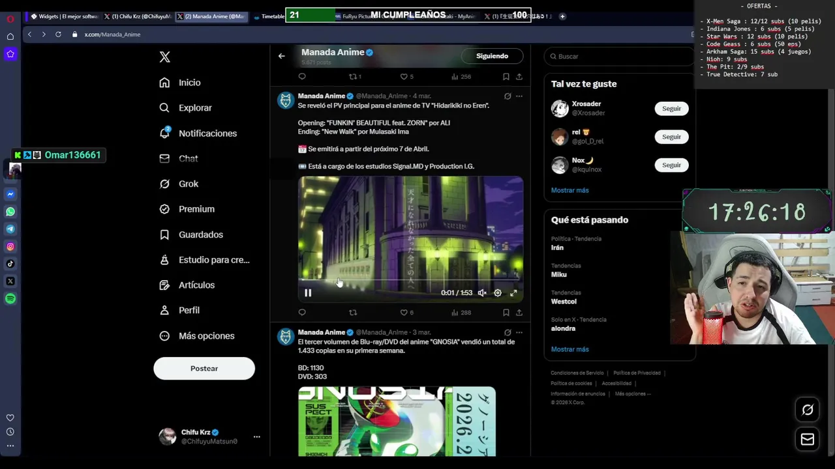
Task: Click the browser back button
Action: point(29,35)
